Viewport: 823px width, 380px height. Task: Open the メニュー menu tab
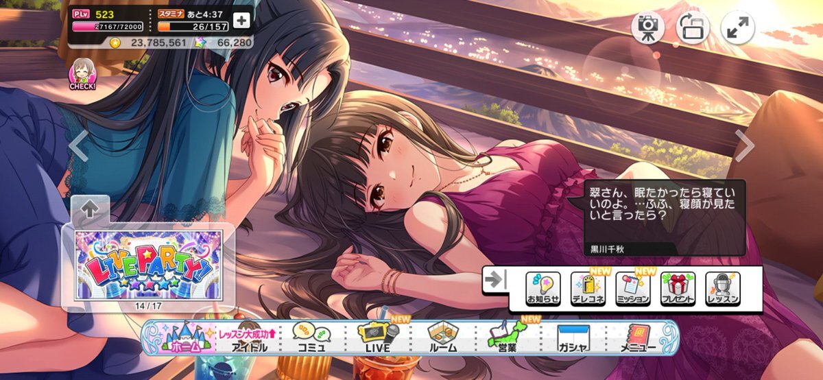638,338
